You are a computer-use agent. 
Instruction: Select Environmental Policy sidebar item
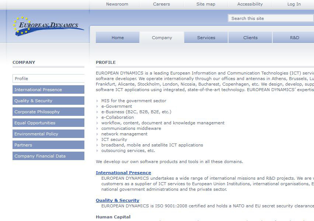point(48,134)
